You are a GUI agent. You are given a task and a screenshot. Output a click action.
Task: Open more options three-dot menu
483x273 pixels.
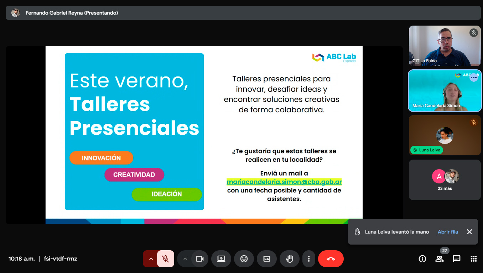309,259
